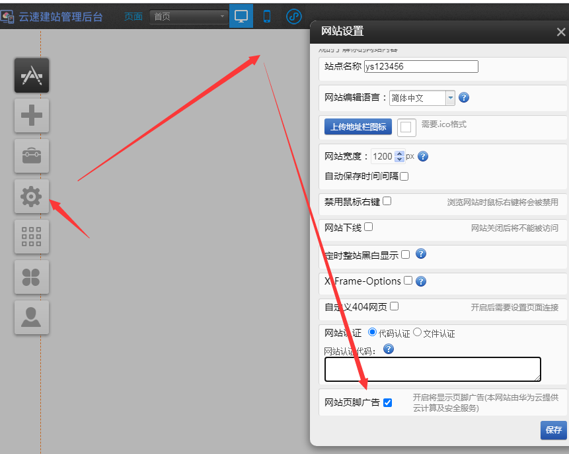569x454 pixels.
Task: Enable the 禁用鼠标右键 checkbox
Action: pyautogui.click(x=387, y=201)
